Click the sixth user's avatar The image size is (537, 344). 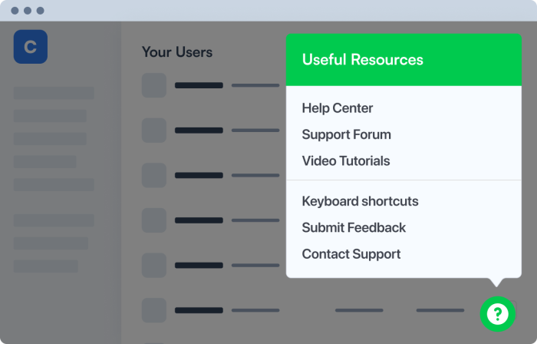154,310
